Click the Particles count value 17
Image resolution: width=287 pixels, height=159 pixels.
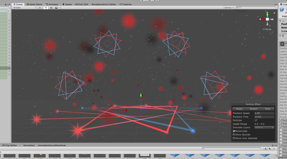click(x=256, y=120)
